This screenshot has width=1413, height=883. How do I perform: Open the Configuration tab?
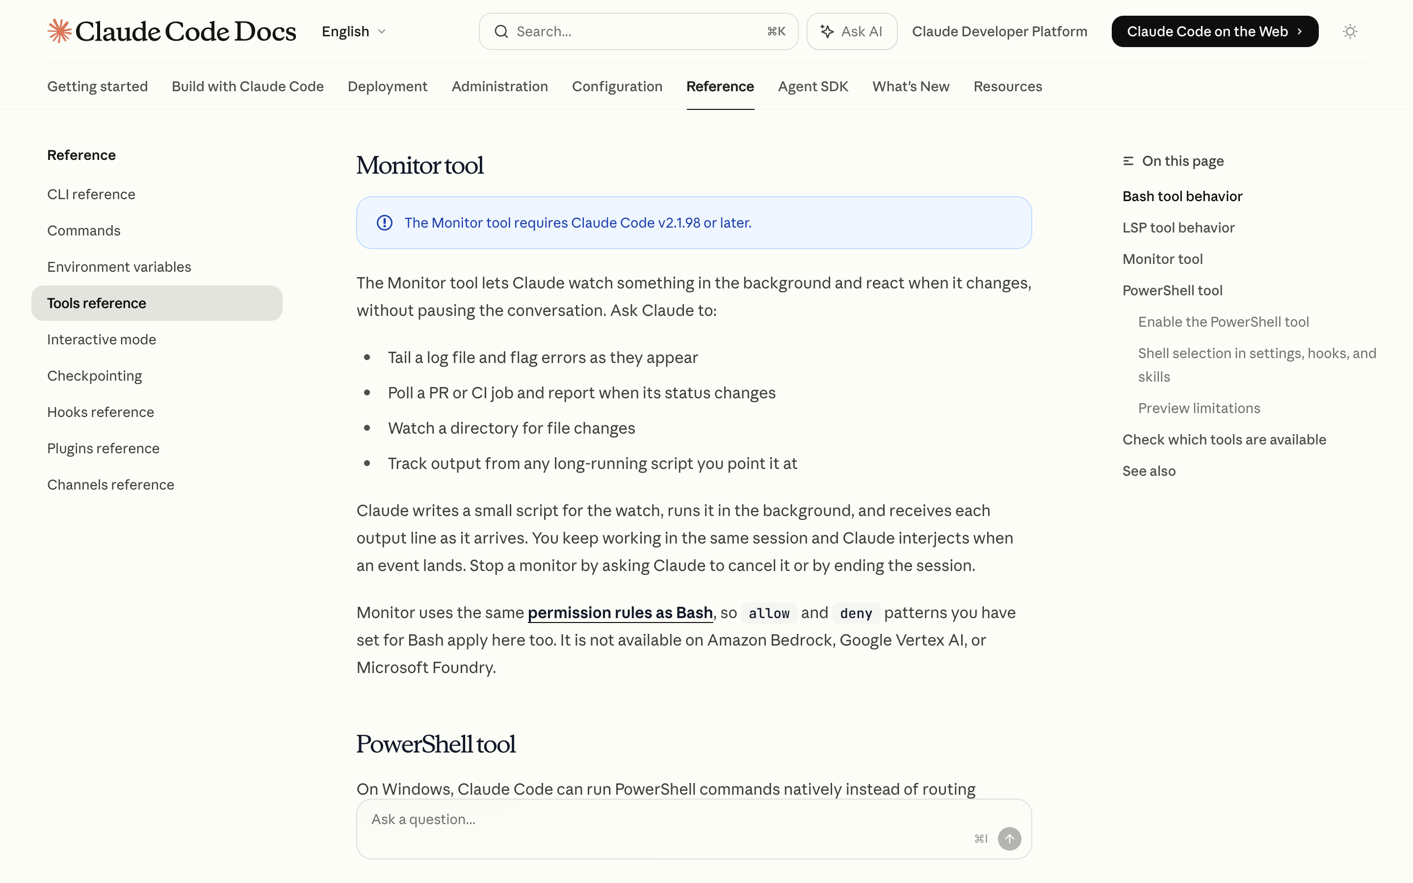click(x=617, y=86)
